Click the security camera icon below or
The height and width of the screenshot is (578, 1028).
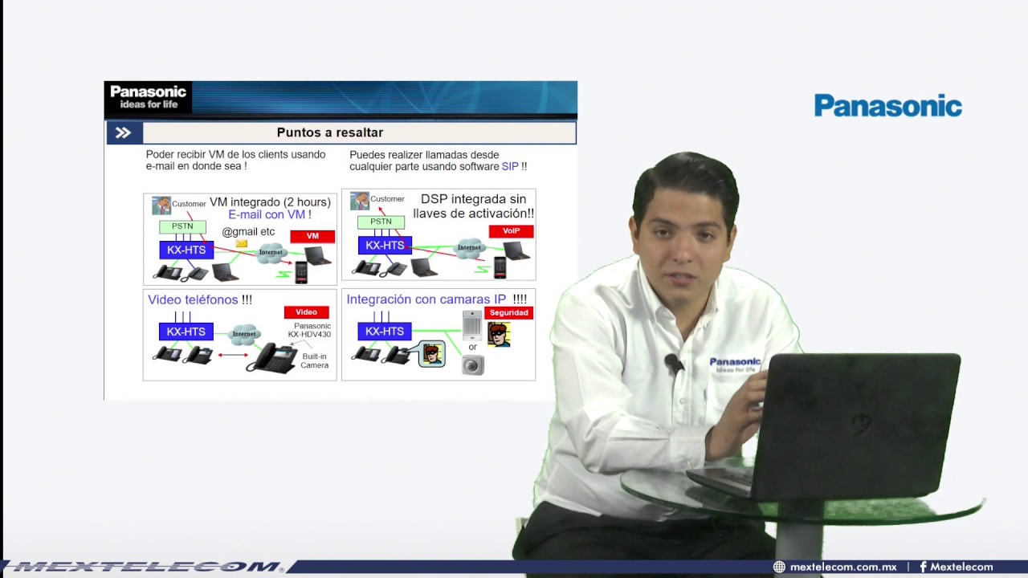click(473, 365)
